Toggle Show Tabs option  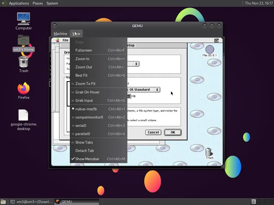tap(98, 142)
